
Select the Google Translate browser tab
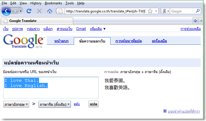coord(37,21)
